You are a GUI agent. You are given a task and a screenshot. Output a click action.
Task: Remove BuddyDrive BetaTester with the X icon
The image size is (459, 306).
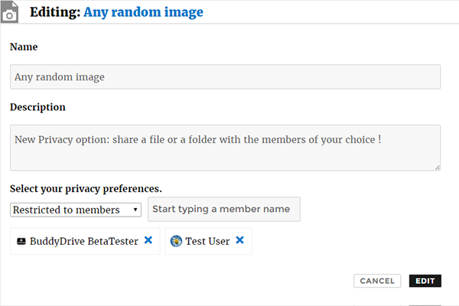pos(148,240)
